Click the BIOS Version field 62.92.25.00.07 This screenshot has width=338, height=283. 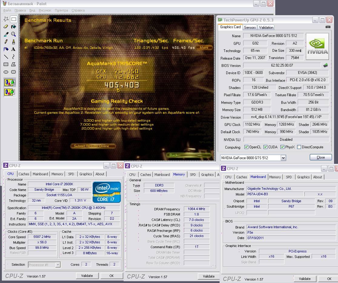282,65
